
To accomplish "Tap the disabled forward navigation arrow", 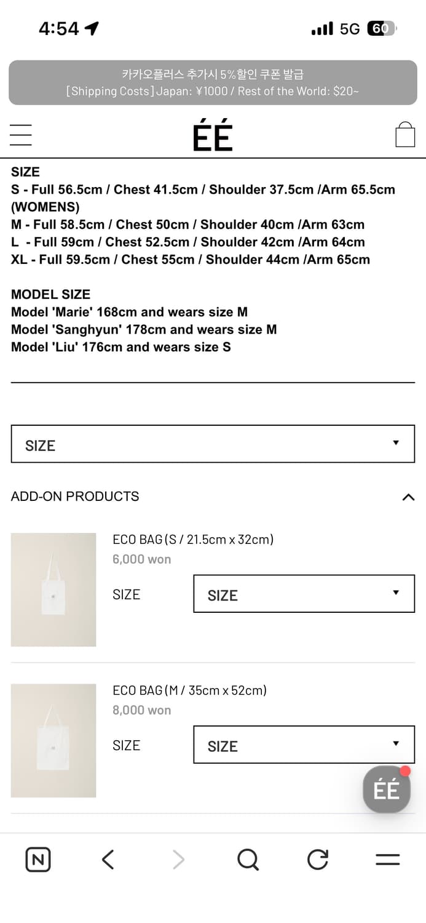I will pos(178,860).
